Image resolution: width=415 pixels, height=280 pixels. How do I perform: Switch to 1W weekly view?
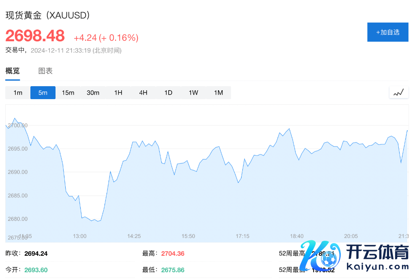click(193, 93)
